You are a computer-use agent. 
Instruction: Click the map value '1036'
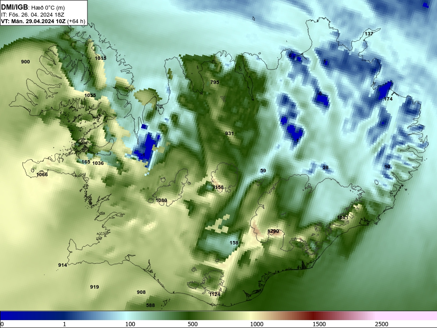(98, 163)
